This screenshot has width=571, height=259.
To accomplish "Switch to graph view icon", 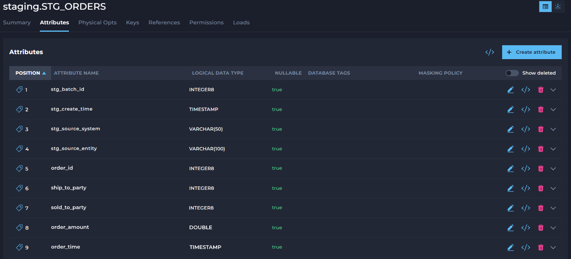I will tap(558, 7).
